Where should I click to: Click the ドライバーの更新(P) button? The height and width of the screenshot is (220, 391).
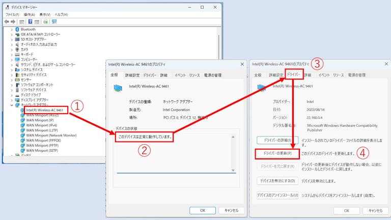277,153
